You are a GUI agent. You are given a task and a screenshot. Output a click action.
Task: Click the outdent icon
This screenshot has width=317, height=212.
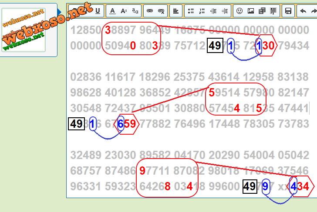[x=213, y=11]
